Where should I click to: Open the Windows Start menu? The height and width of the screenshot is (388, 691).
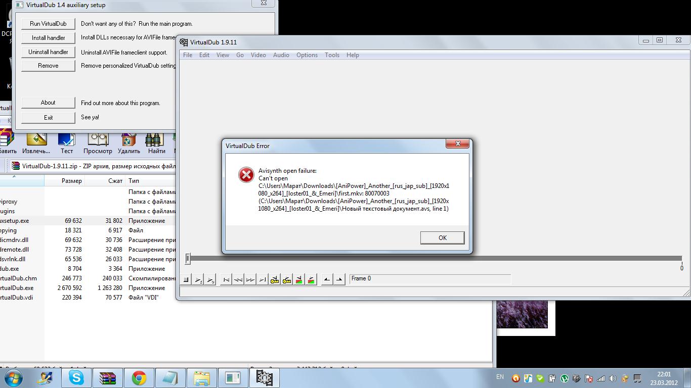13,377
